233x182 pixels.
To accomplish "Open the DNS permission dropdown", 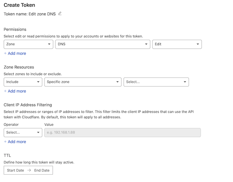I will click(x=103, y=44).
